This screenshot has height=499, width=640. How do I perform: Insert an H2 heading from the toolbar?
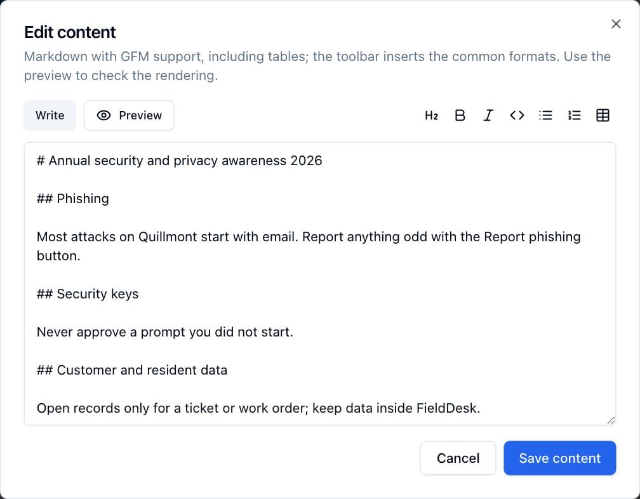pyautogui.click(x=432, y=116)
